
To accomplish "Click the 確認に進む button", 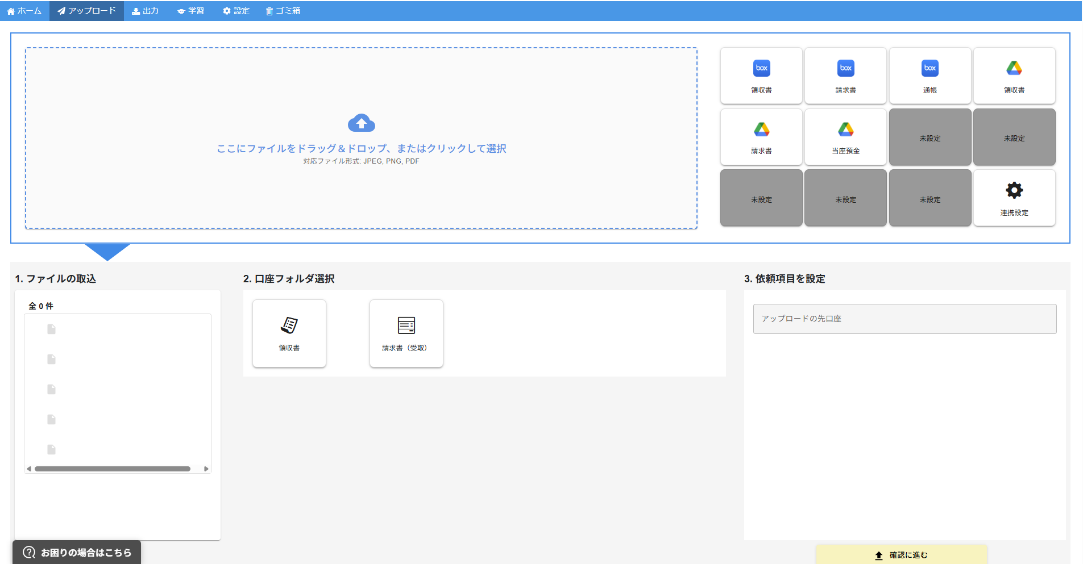I will (901, 555).
